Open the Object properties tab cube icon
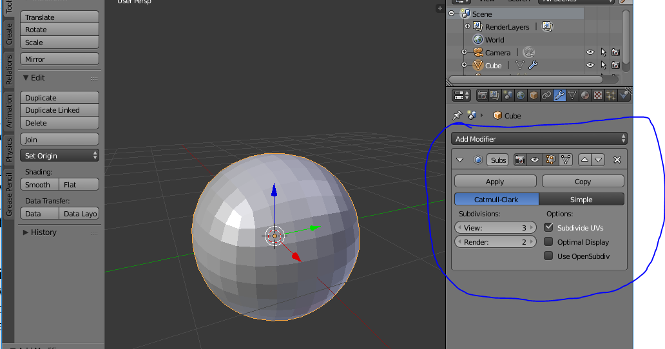Viewport: 665px width, 349px height. (534, 95)
